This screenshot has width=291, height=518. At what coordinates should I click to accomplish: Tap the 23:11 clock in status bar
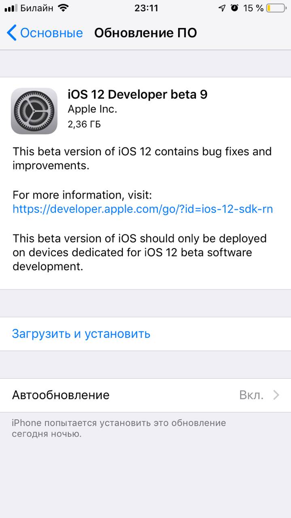[146, 8]
